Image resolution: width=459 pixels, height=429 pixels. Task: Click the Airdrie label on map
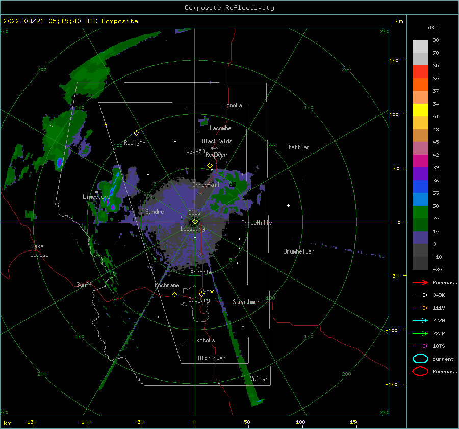201,272
